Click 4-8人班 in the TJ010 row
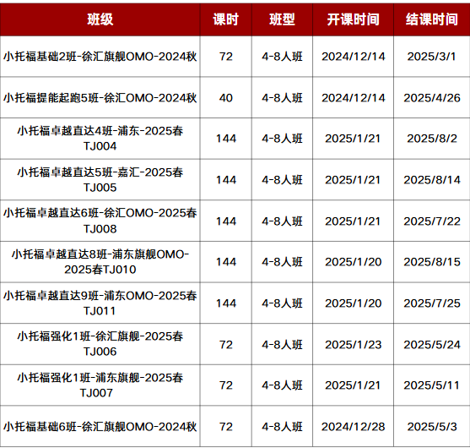The width and height of the screenshot is (470, 448). (x=282, y=262)
